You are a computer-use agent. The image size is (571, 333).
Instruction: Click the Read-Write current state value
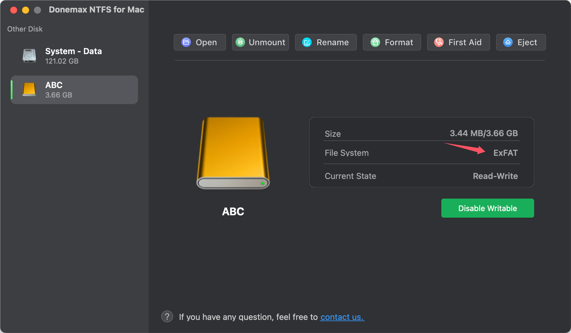tap(495, 176)
